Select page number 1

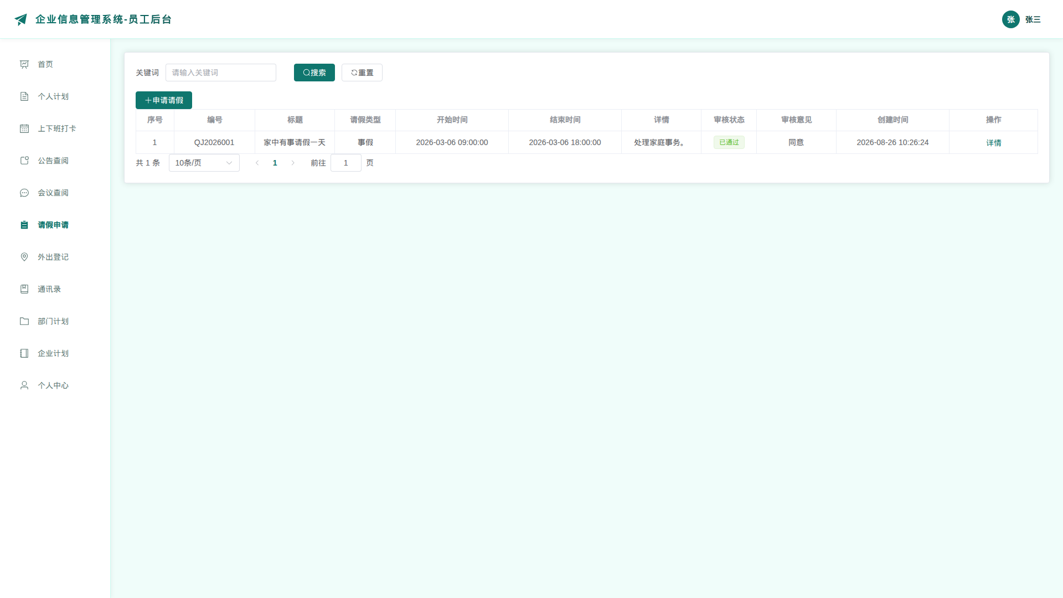[x=275, y=163]
